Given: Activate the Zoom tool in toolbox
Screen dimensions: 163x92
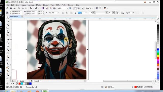Looking at the screenshot, I should coord(8,28).
